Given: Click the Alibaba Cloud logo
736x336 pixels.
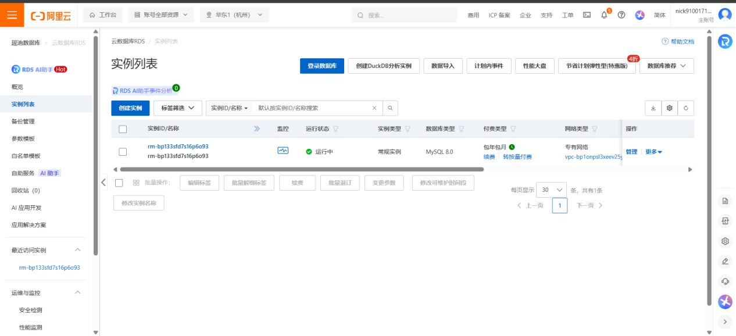Looking at the screenshot, I should coord(51,15).
